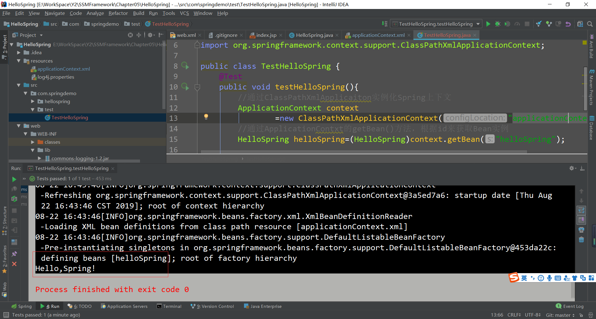The height and width of the screenshot is (319, 596).
Task: Hide the Project panel
Action: point(160,35)
